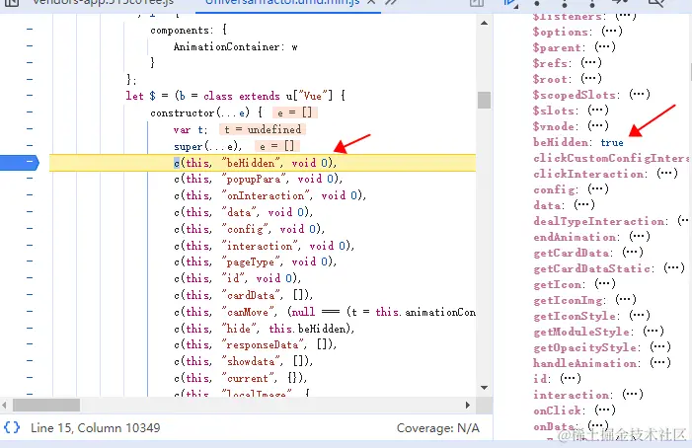Invoke the (...) getter for handleAnimation
This screenshot has height=448, width=692.
tap(660, 362)
